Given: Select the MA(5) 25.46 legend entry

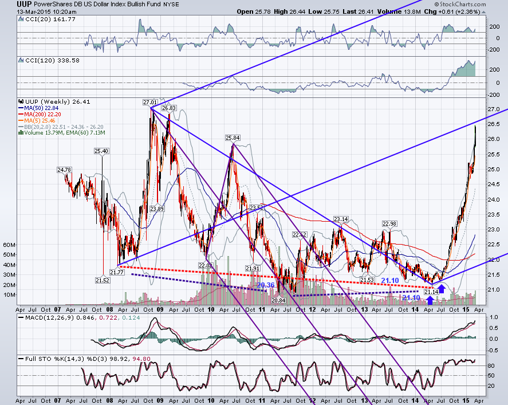Looking at the screenshot, I should coord(40,120).
